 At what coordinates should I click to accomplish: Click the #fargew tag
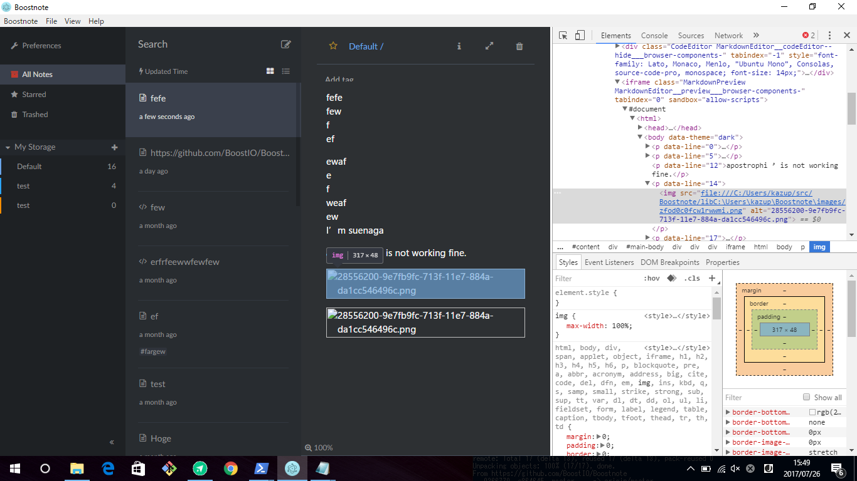click(x=153, y=351)
